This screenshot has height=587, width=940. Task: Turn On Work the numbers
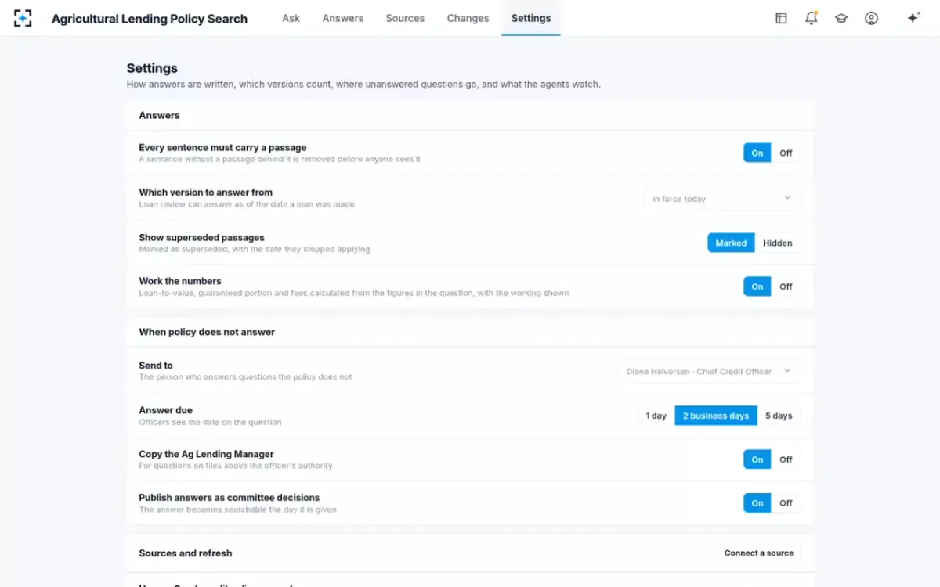click(757, 286)
